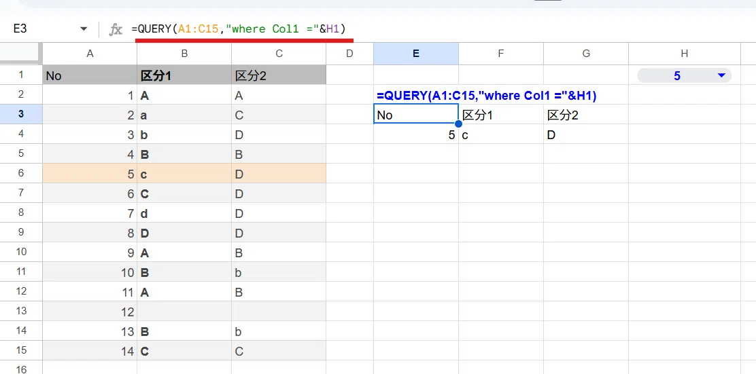Click cell A5 with value 4
756x374 pixels.
coord(90,154)
